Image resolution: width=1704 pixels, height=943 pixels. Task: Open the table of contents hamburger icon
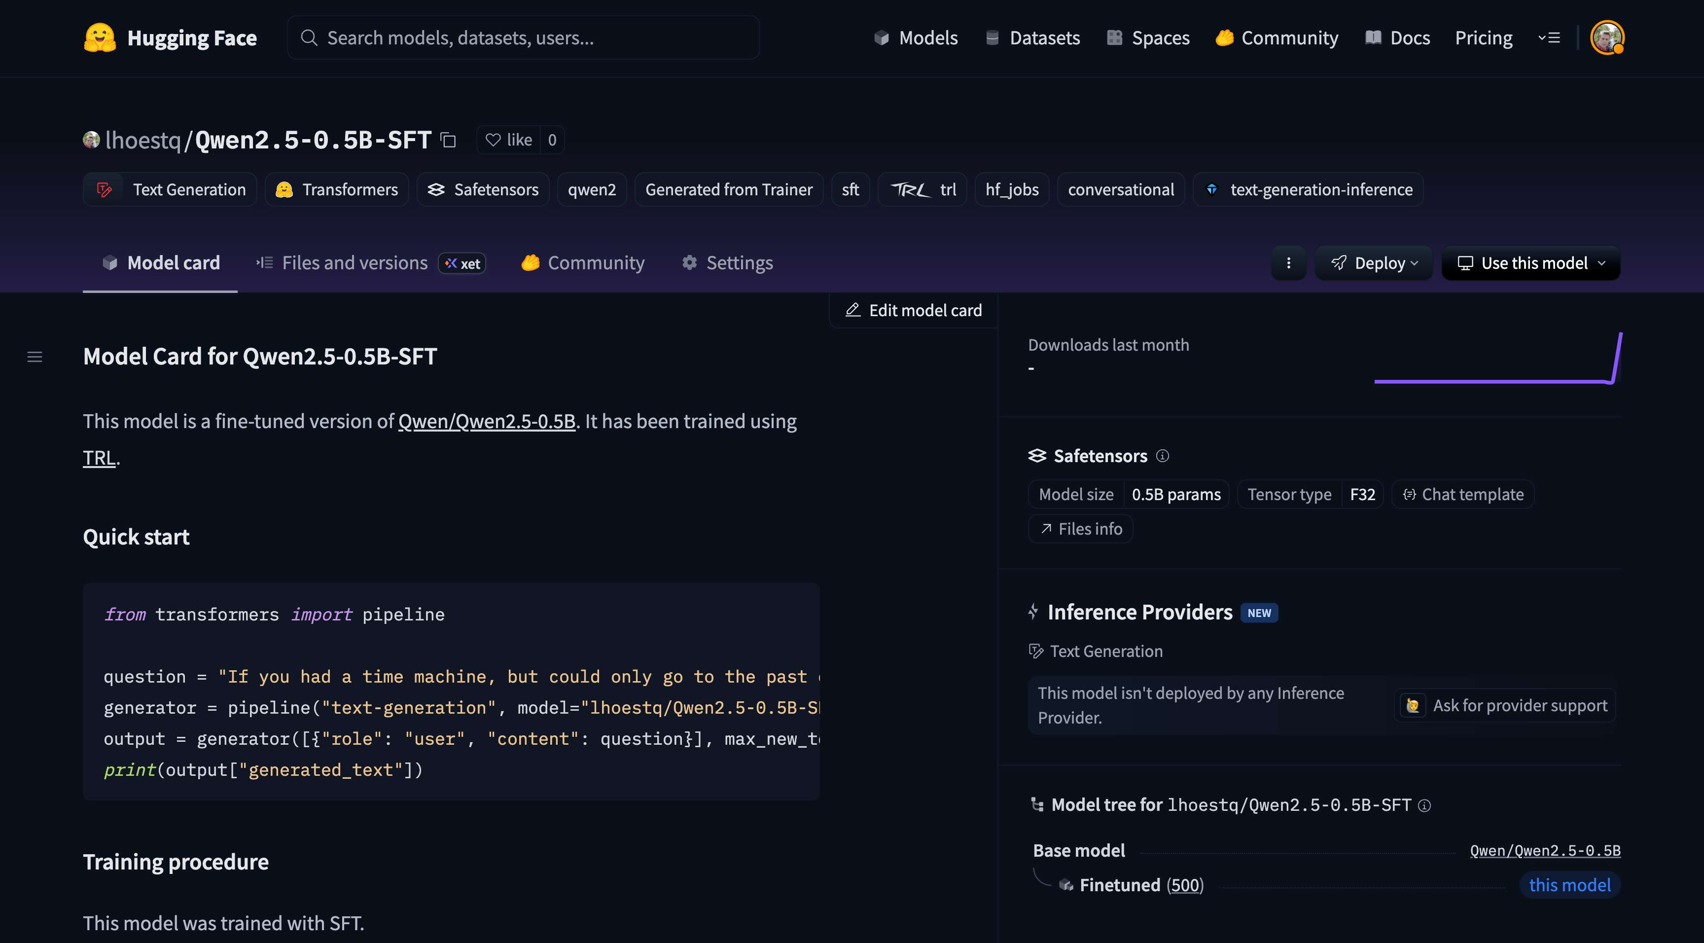pyautogui.click(x=35, y=358)
